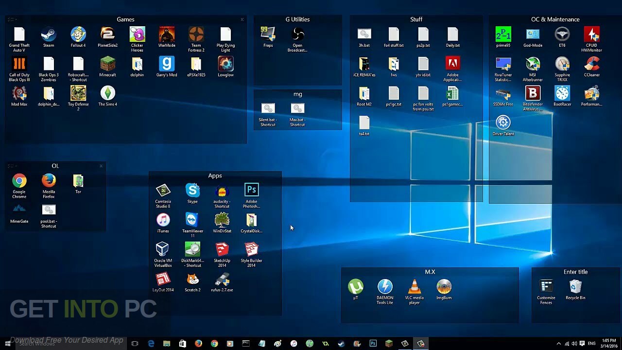Open Google Chrome in OL fence
The height and width of the screenshot is (350, 622).
click(x=19, y=186)
